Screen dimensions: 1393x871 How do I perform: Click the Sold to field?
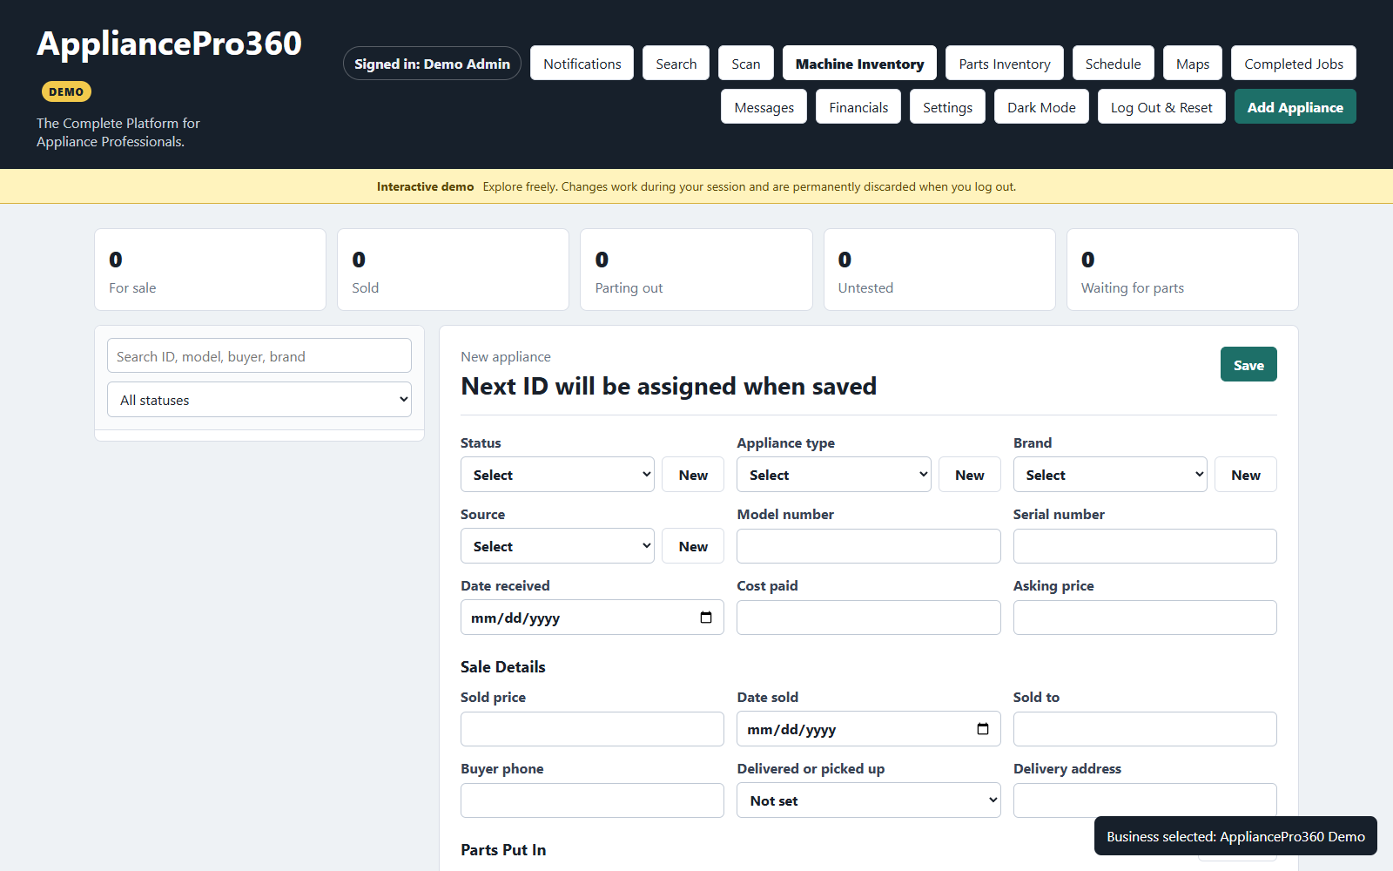(x=1145, y=729)
